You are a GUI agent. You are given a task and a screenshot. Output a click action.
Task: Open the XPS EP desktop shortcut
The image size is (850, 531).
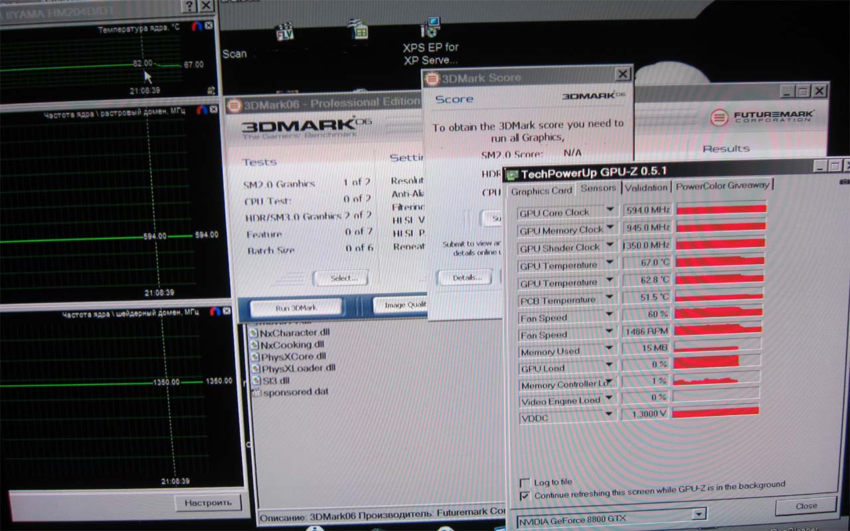[430, 29]
